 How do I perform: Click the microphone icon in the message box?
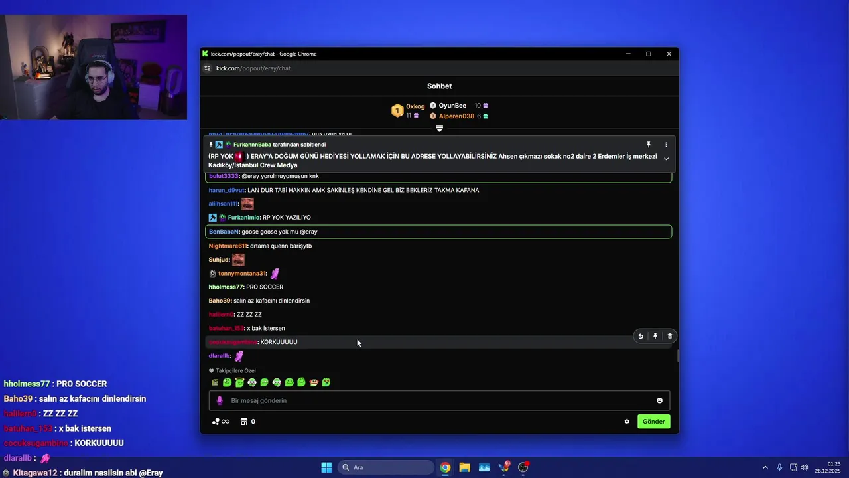coord(220,400)
